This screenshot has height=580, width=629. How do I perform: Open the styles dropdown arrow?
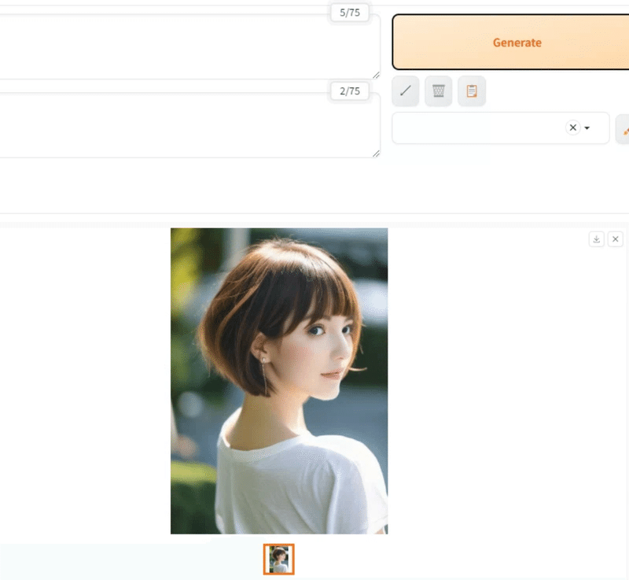(x=587, y=128)
